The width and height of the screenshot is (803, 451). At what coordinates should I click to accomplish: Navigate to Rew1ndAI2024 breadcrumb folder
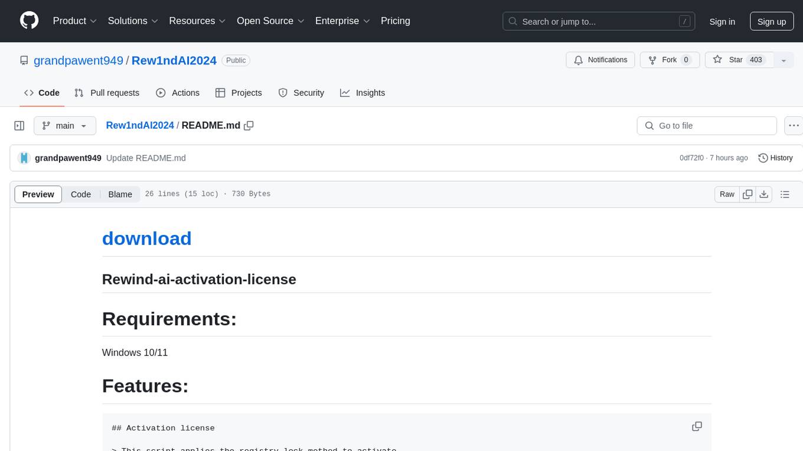[140, 125]
